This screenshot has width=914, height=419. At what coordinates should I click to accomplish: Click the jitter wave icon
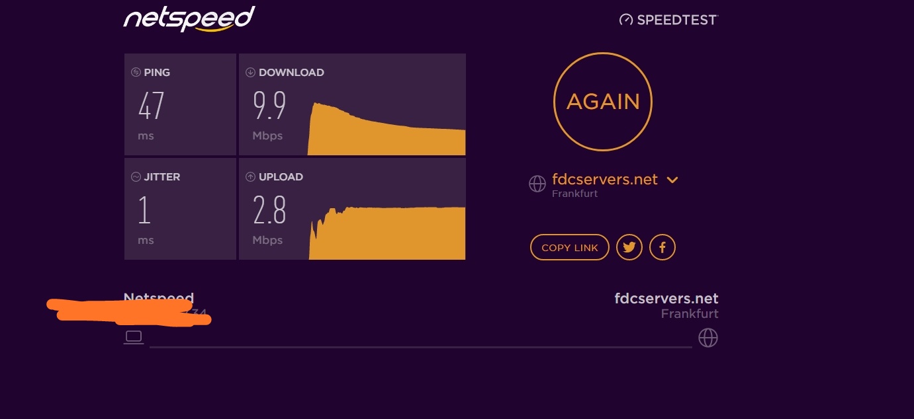[136, 176]
